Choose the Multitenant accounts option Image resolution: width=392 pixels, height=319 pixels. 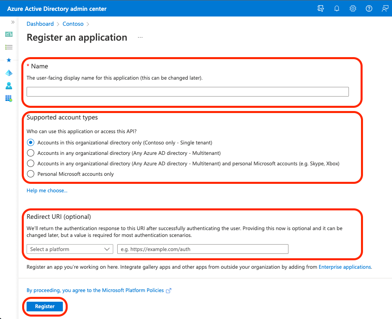(x=31, y=153)
